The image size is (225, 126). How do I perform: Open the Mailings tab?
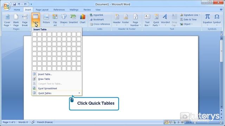[x=74, y=10]
